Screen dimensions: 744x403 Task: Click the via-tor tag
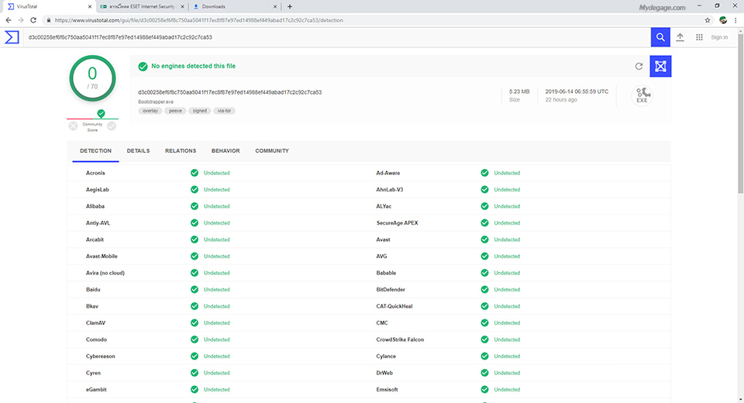tap(225, 111)
